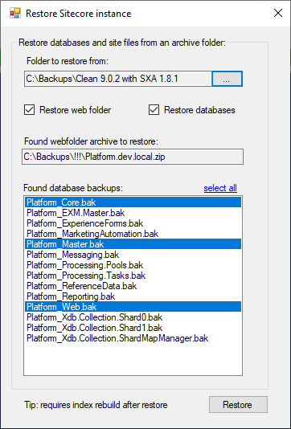Screen dimensions: 291x429
Task: Select Platform_Xdb.Collection.Shard1.bak backup
Action: 133,328
